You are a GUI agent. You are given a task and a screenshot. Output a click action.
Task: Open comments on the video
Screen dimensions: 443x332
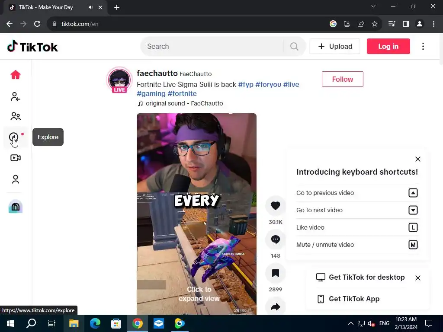pyautogui.click(x=276, y=239)
